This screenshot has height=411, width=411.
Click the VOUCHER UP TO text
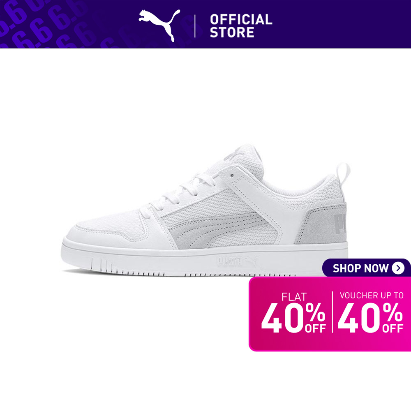(x=372, y=296)
